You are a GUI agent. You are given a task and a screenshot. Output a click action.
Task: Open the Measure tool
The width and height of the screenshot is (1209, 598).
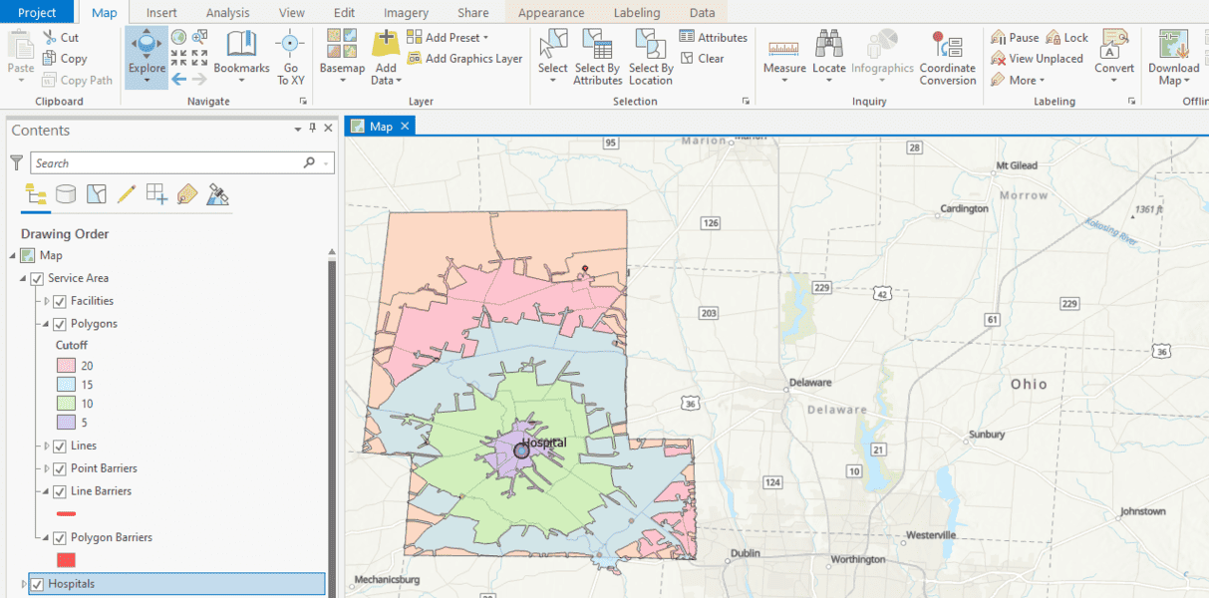pyautogui.click(x=784, y=45)
